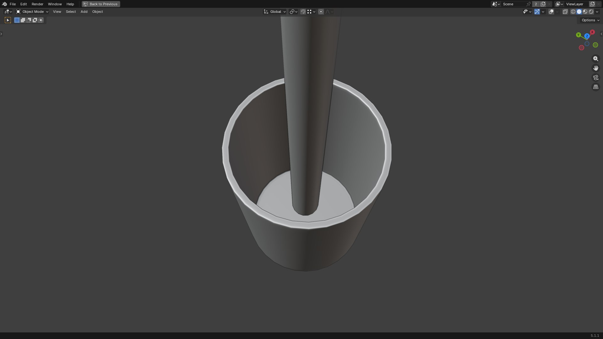
Task: Click the red X axis gizmo
Action: click(x=592, y=32)
